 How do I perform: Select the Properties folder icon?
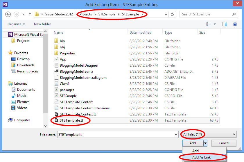tap(56, 53)
